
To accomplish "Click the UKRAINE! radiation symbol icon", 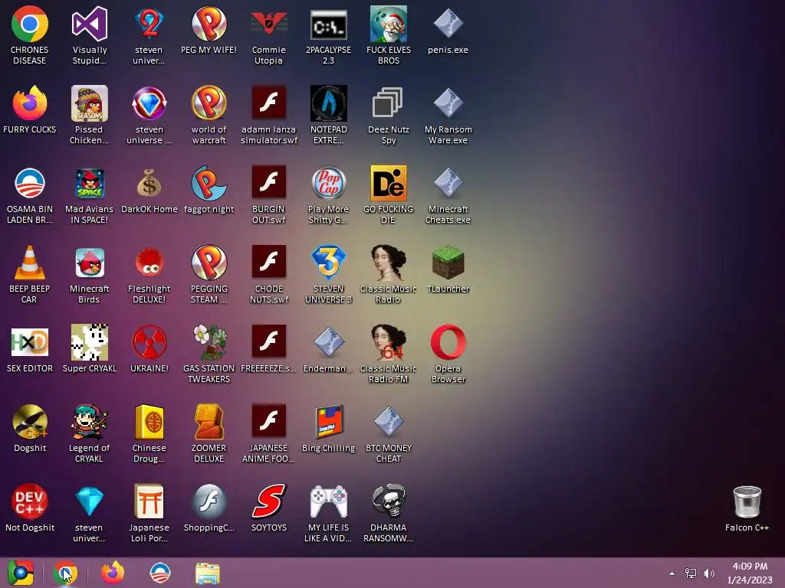I will tap(149, 342).
